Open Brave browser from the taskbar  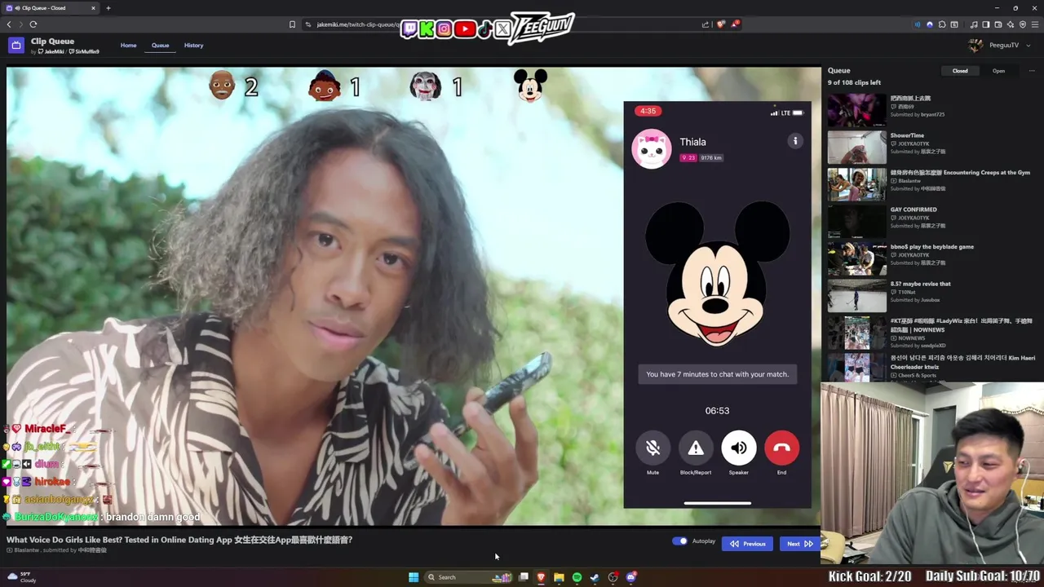[541, 577]
